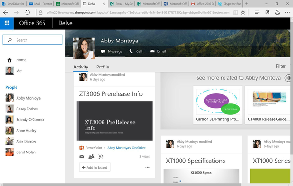Close the Delve browser tab
Viewport: 293px width, 186px height.
point(104,4)
